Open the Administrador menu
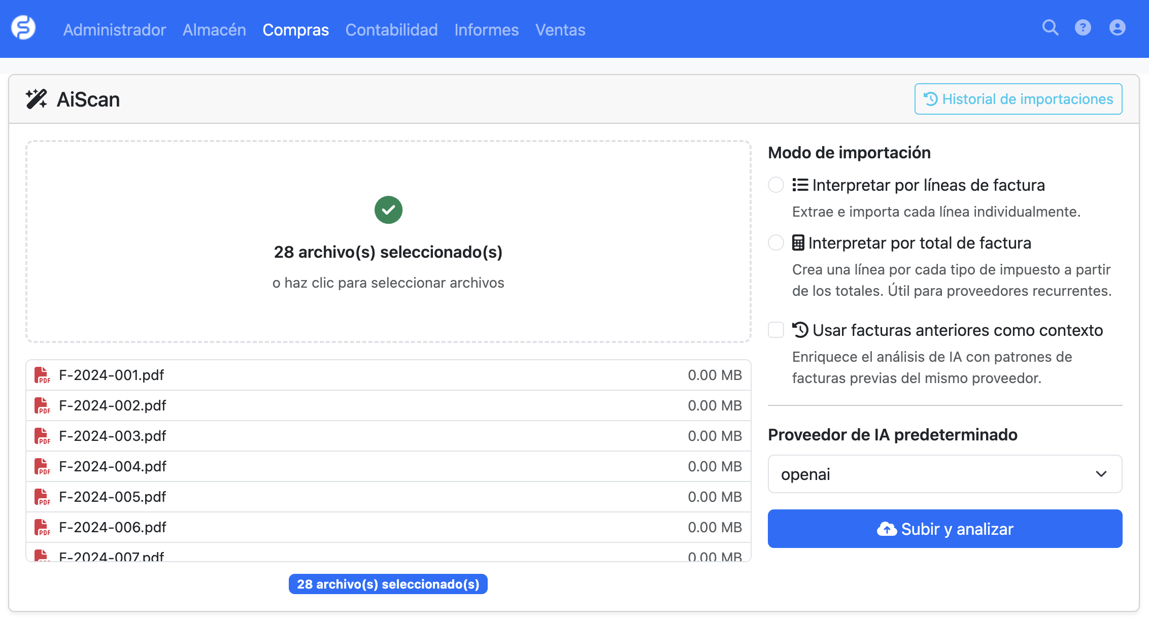 tap(114, 29)
